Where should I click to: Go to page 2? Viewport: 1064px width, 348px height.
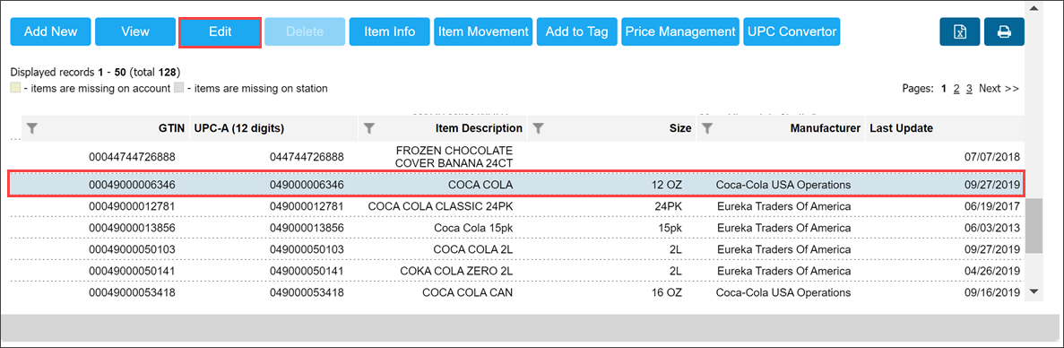pyautogui.click(x=956, y=88)
